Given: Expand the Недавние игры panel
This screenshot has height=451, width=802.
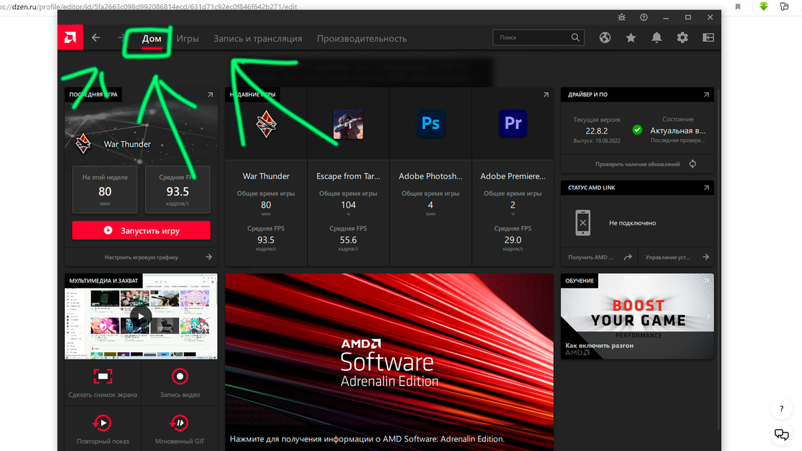Looking at the screenshot, I should click(546, 95).
